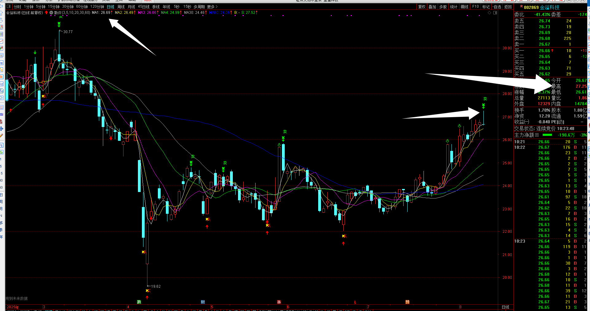Select the 15秒 period
This screenshot has width=590, height=311.
click(x=187, y=7)
